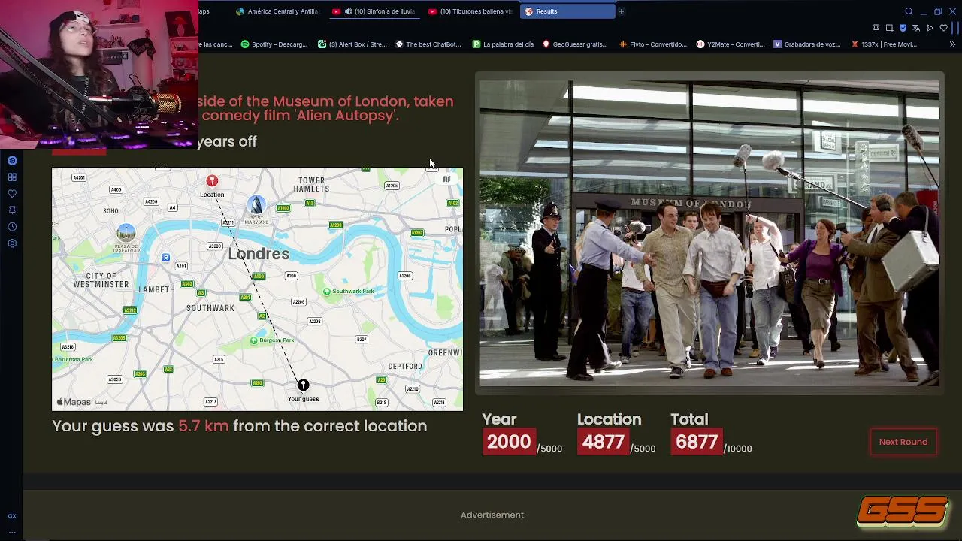Click the Advertisement label
Image resolution: width=962 pixels, height=541 pixels.
(492, 515)
